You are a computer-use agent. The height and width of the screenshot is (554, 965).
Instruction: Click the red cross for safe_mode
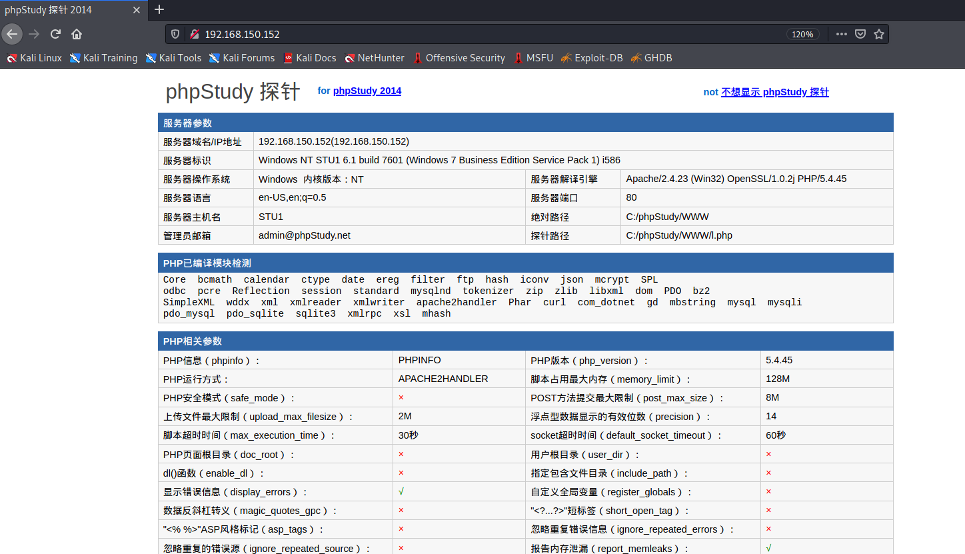pos(401,397)
